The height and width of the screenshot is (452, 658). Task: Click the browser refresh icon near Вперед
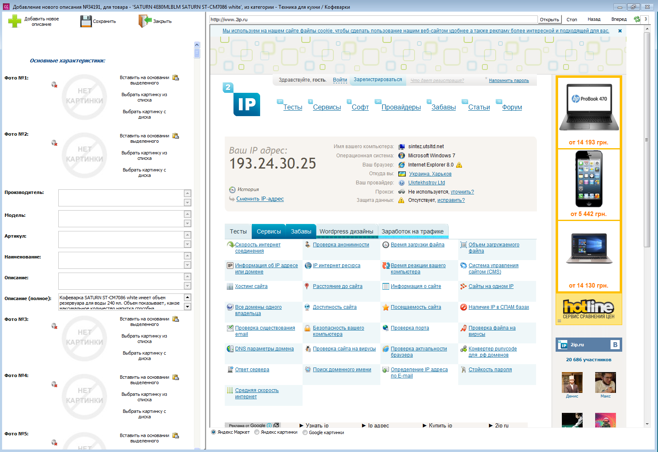637,19
